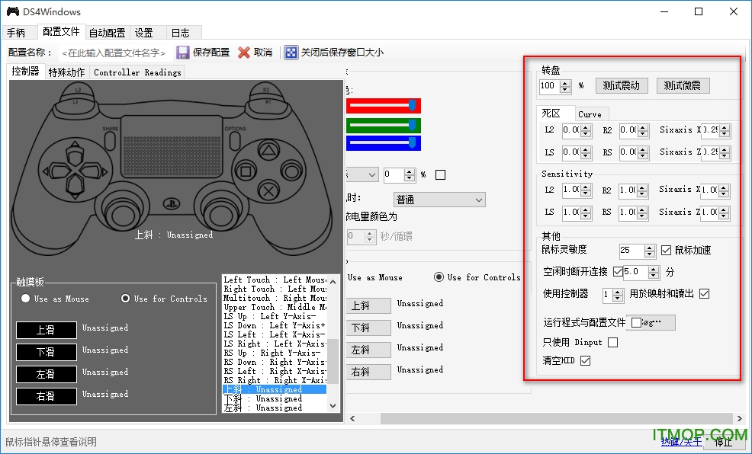This screenshot has width=752, height=454.
Task: Switch to the Controller Readings tab
Action: (x=137, y=72)
